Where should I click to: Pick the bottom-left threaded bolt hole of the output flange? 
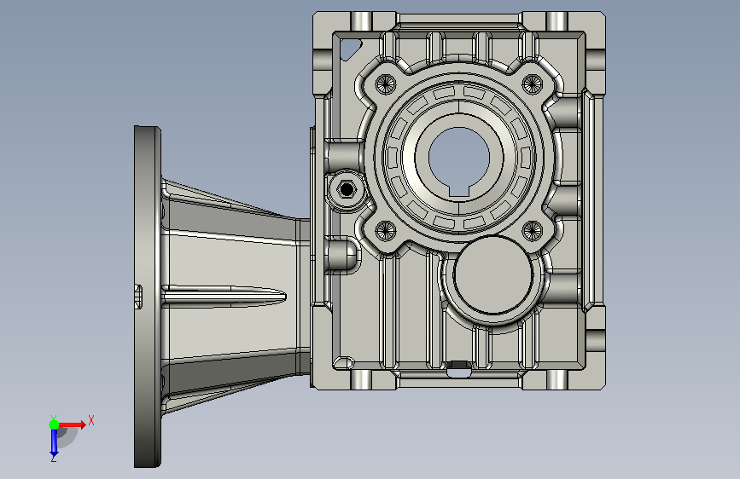(x=386, y=230)
